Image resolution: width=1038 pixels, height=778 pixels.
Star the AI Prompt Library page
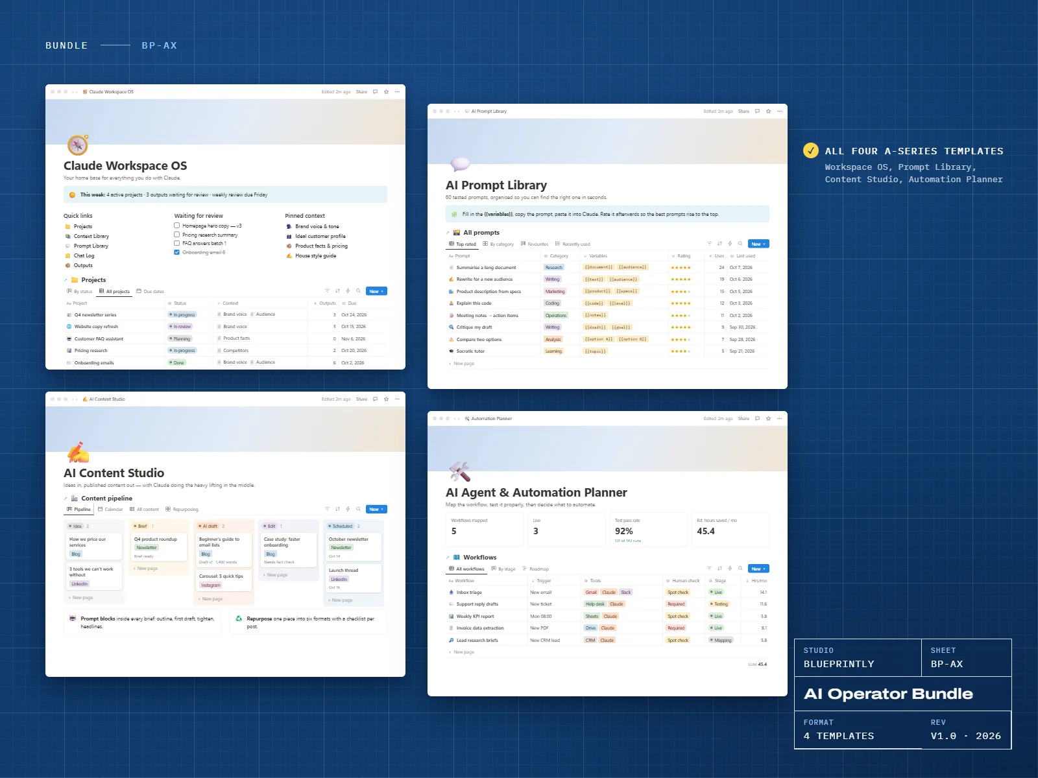(768, 112)
